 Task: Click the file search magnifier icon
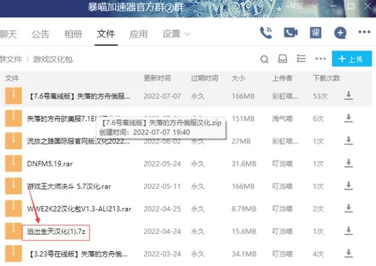coord(264,59)
